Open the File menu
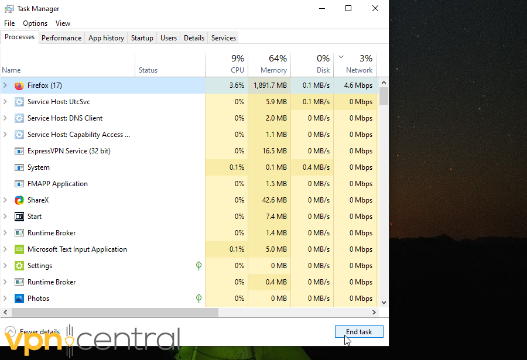527x360 pixels. 9,23
